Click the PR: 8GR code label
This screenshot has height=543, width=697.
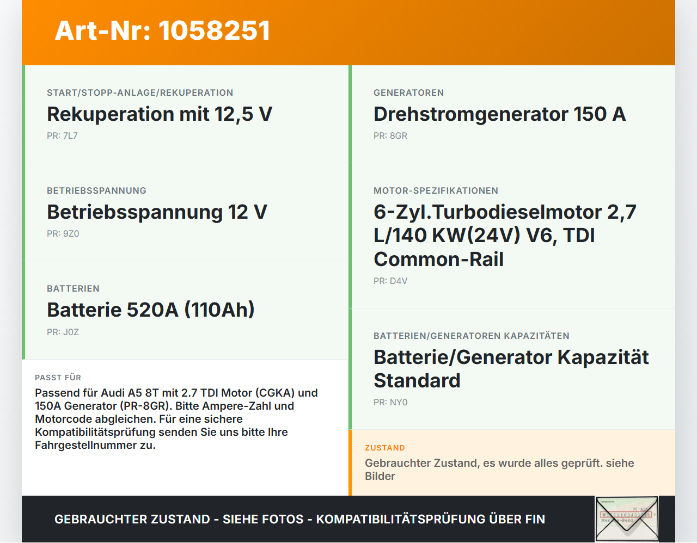click(390, 136)
